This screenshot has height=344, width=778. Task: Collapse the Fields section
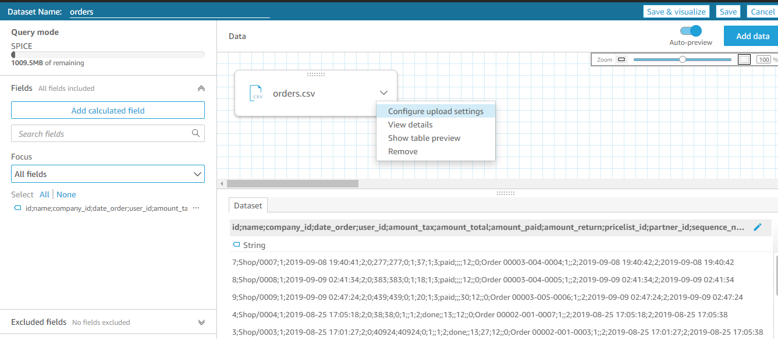coord(201,88)
